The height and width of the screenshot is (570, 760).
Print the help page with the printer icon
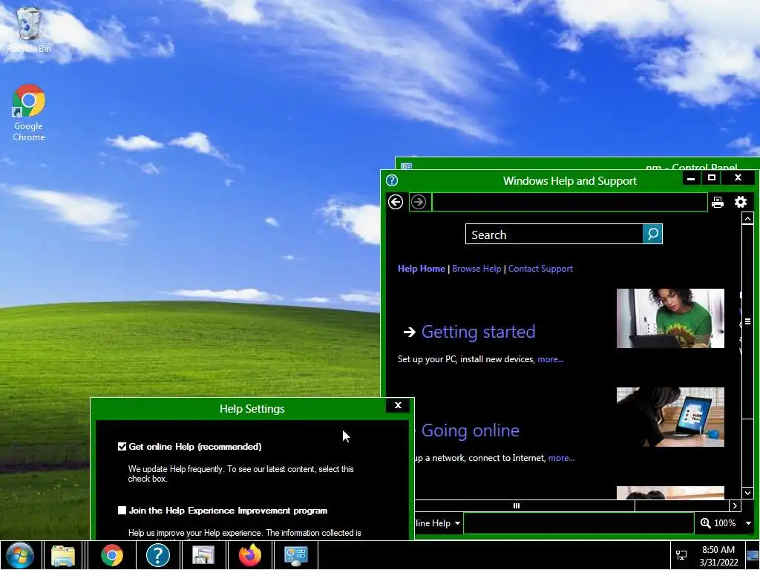[718, 202]
